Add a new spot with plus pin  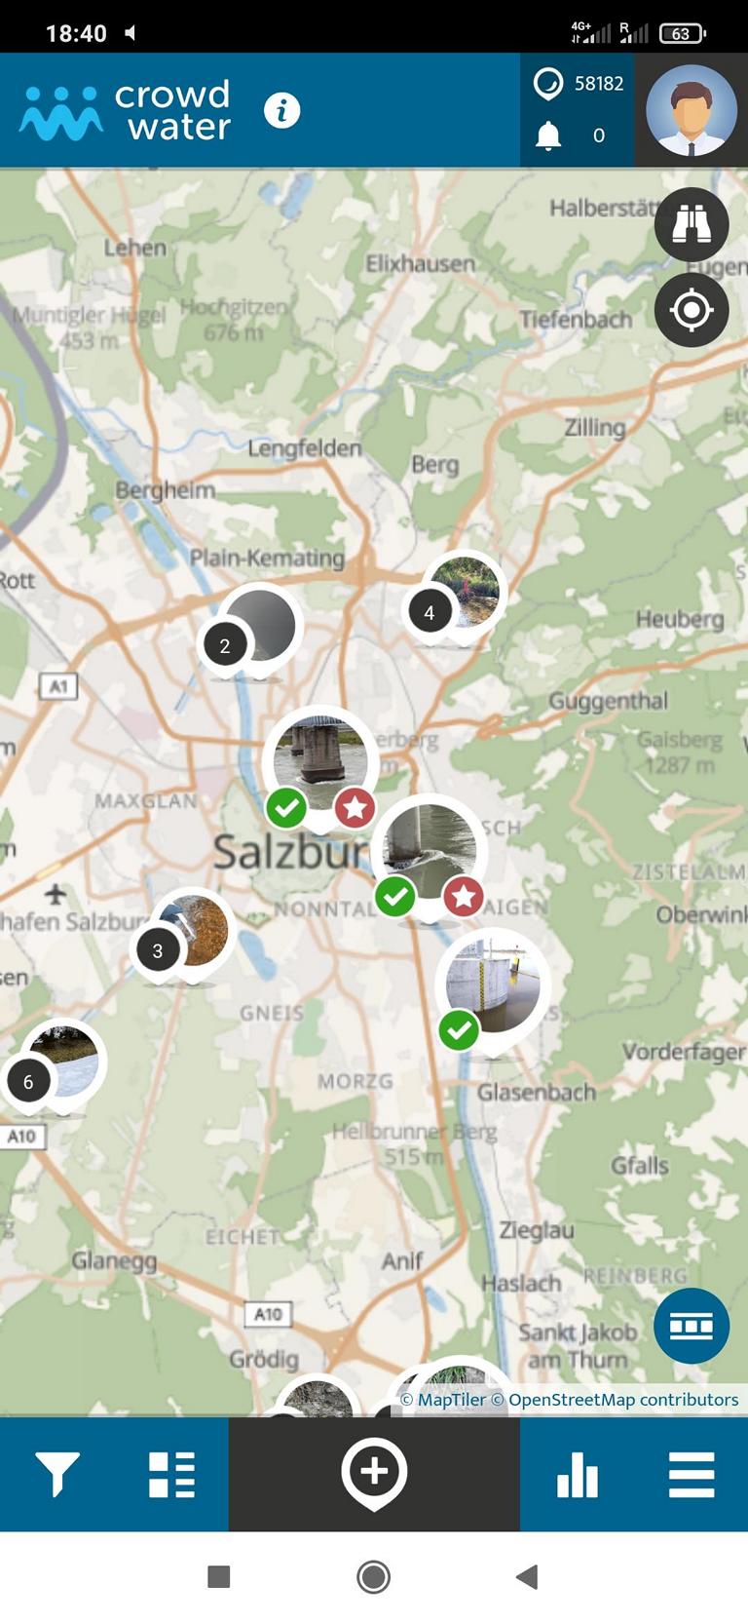pos(374,1474)
